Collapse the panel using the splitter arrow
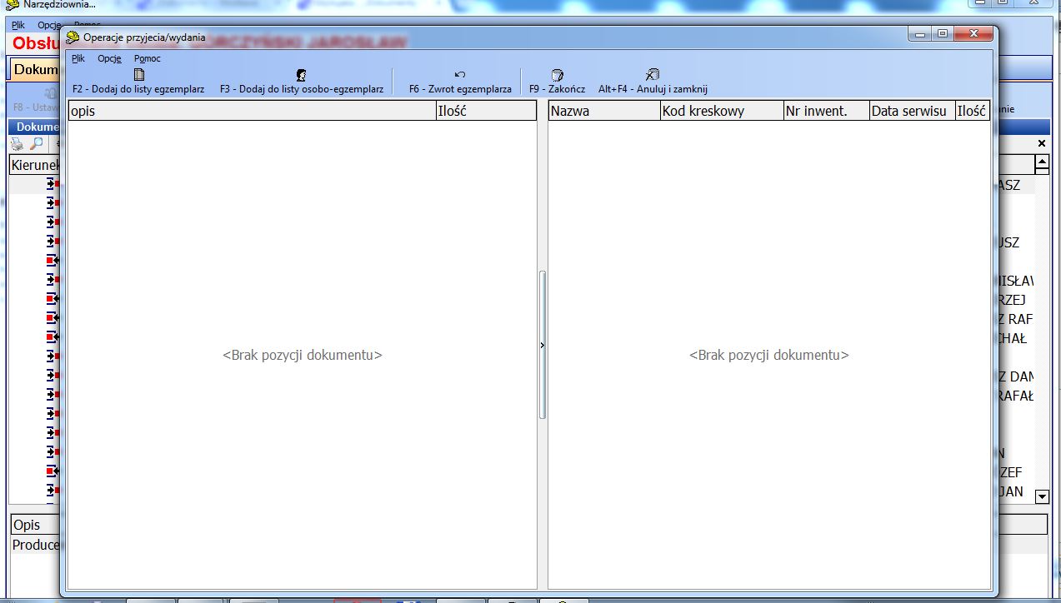 tap(543, 344)
